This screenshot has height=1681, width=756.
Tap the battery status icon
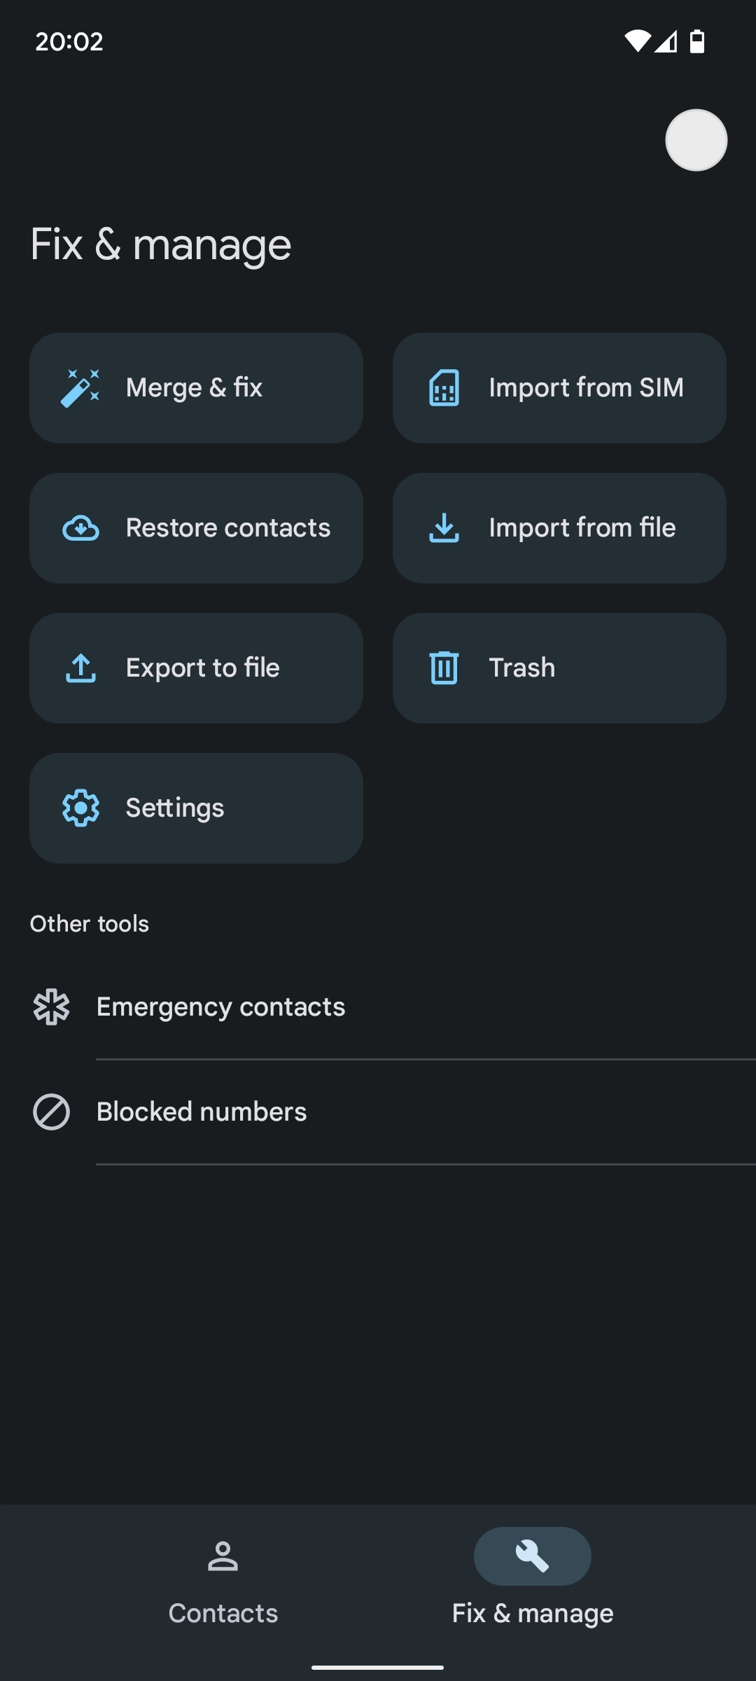[x=697, y=42]
